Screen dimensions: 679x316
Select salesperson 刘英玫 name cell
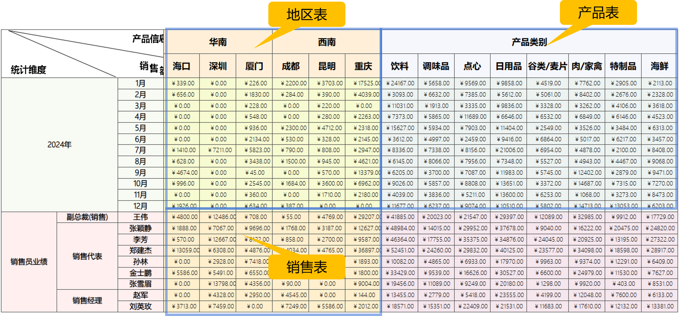pos(140,306)
